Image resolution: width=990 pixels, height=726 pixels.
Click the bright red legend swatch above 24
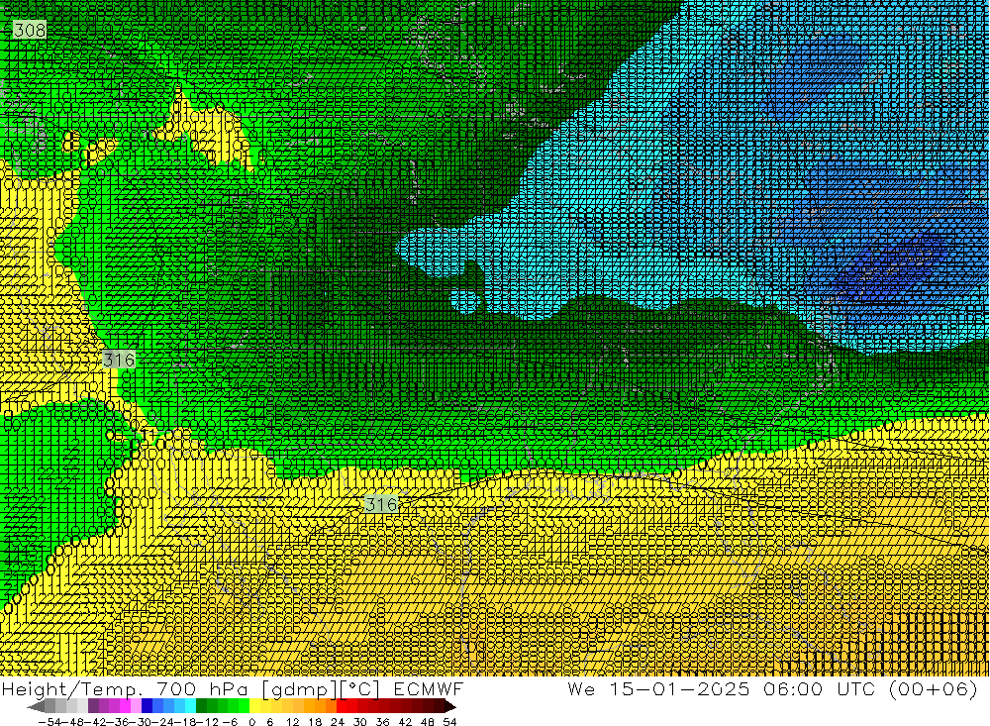click(x=342, y=706)
